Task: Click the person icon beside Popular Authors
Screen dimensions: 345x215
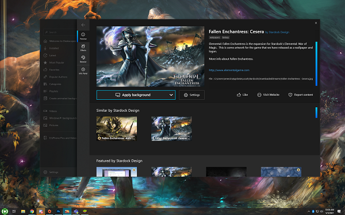Action: point(45,77)
